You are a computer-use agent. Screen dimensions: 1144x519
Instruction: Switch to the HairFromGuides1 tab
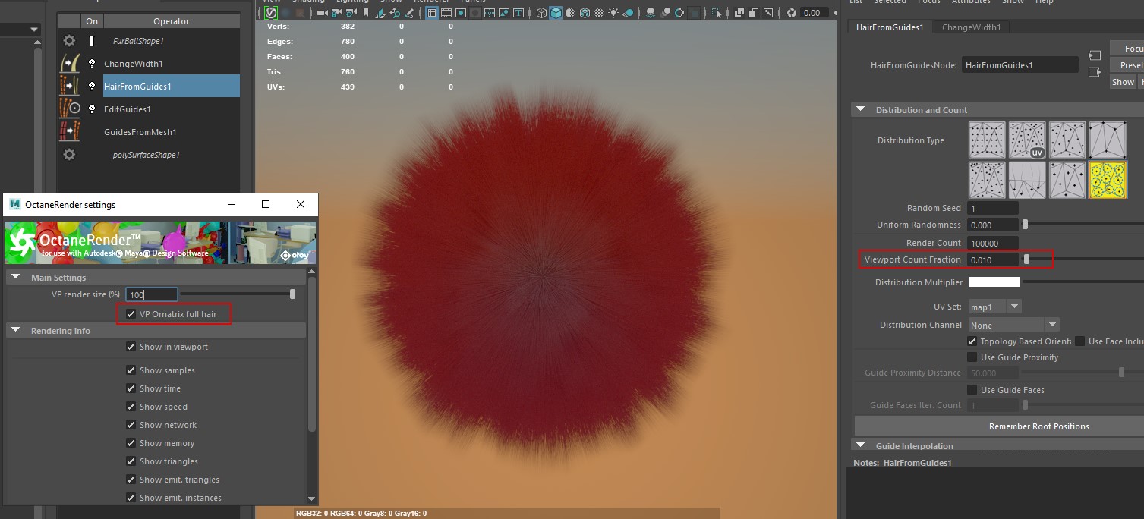click(890, 27)
